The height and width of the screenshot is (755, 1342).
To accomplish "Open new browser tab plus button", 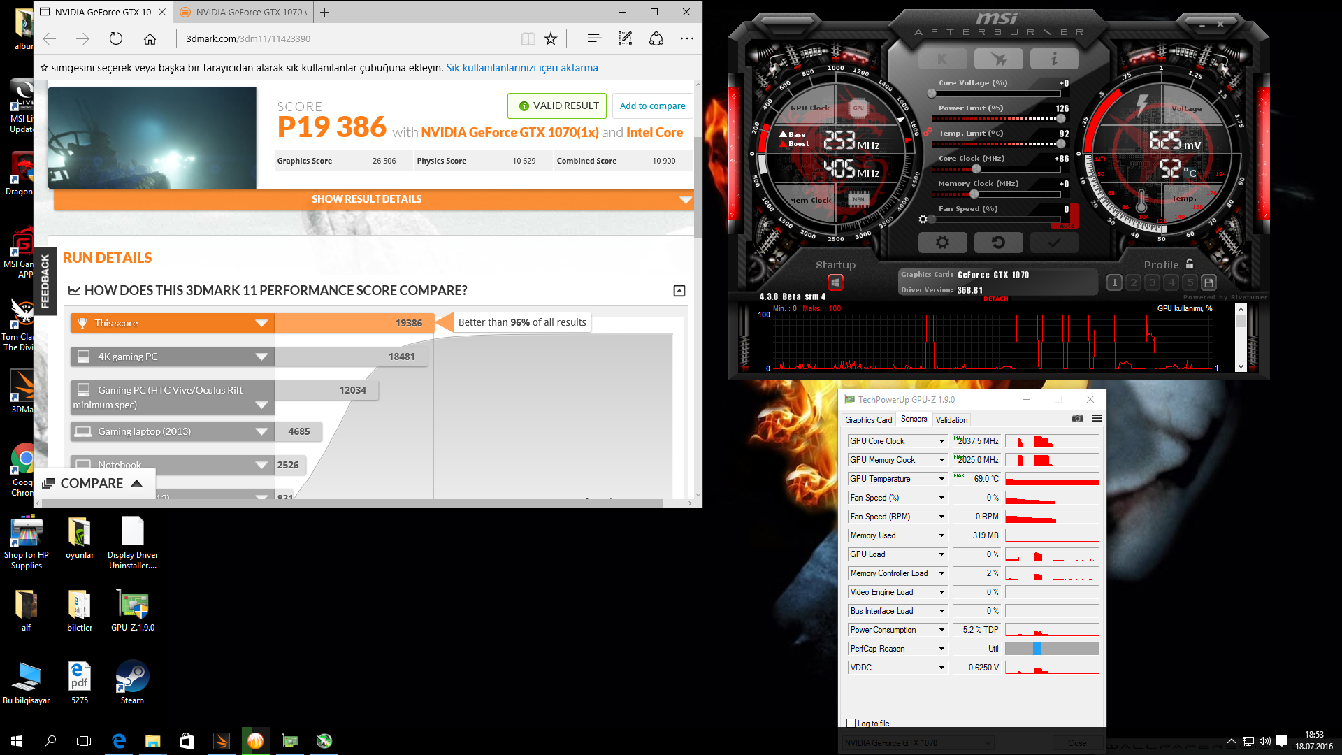I will 325,12.
